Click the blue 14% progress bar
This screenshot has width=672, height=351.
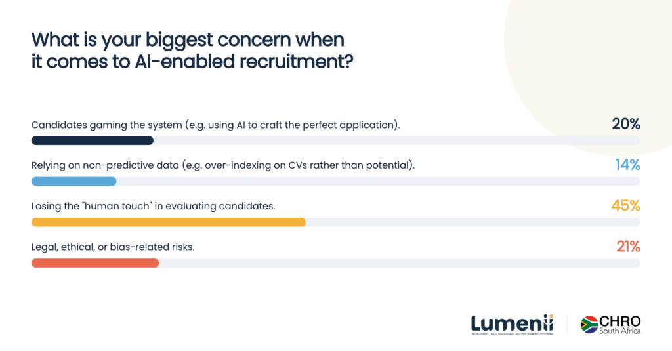(73, 181)
